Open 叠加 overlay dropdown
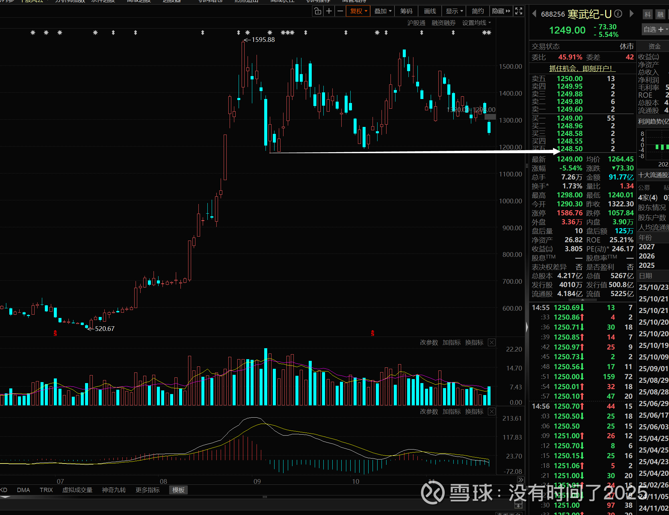The image size is (669, 515). click(x=383, y=11)
